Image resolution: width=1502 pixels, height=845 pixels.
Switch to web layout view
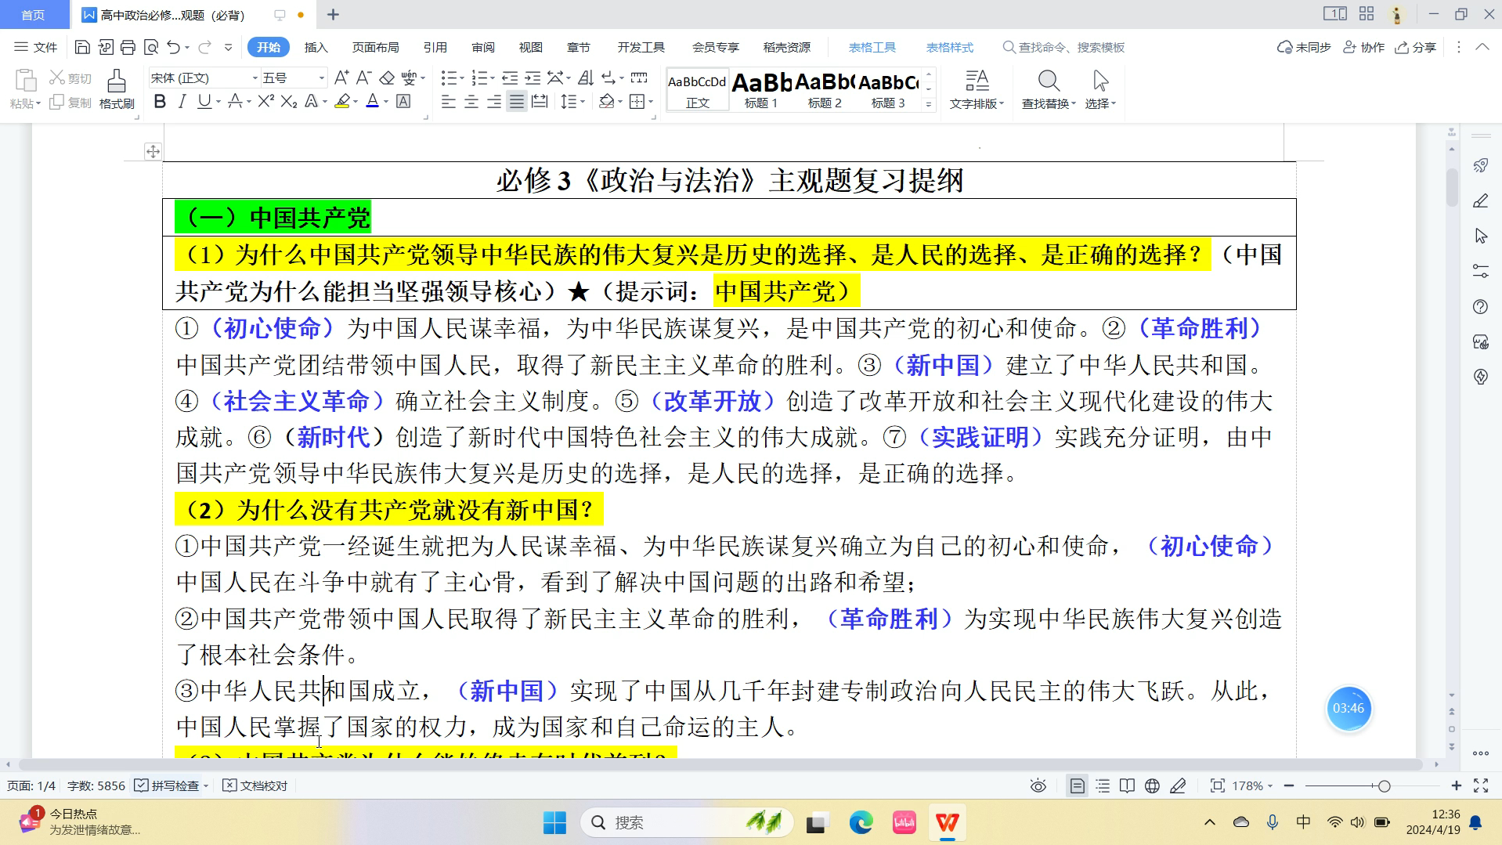point(1152,785)
